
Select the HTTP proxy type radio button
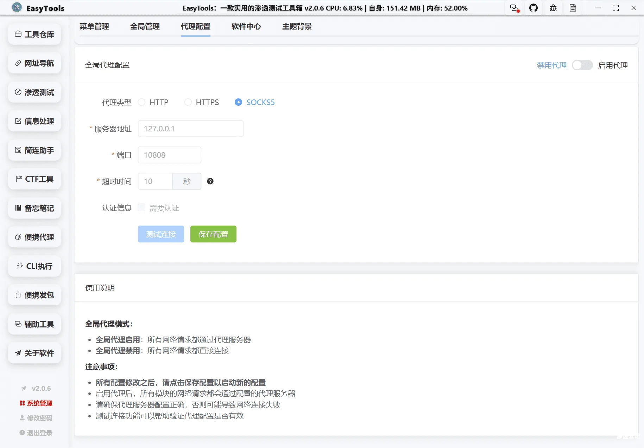pos(142,102)
